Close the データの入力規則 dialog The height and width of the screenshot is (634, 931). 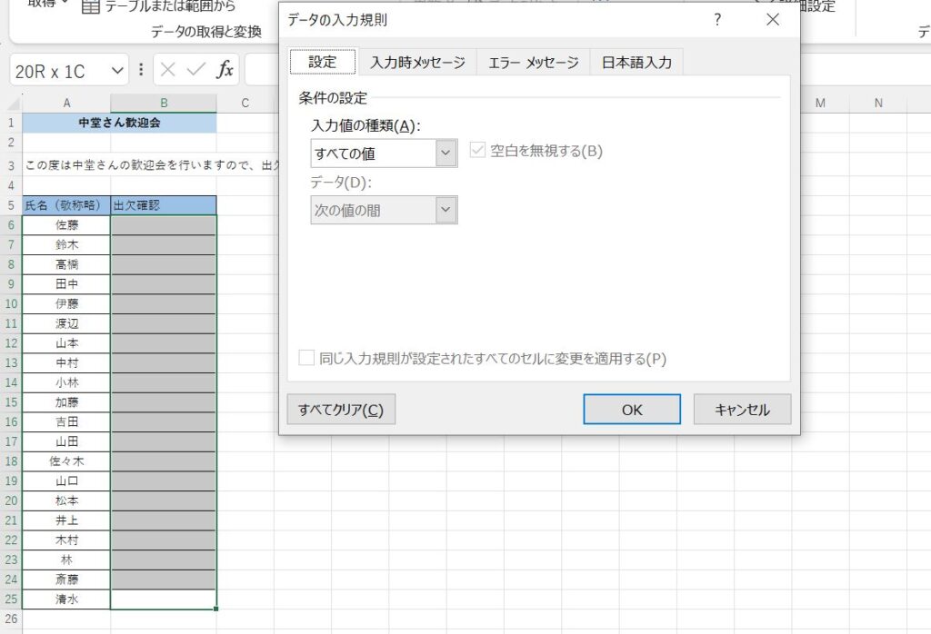click(773, 20)
